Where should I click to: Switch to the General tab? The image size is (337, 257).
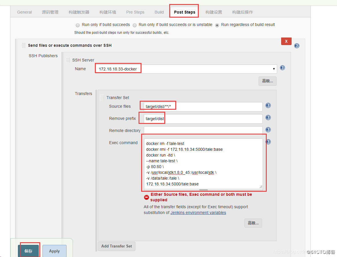tap(24, 12)
